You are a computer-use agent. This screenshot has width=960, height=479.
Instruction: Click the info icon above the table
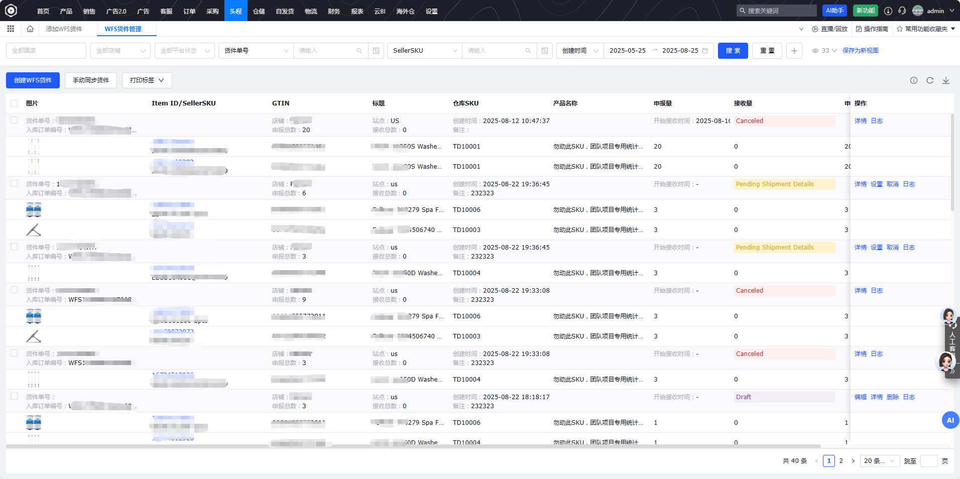click(914, 80)
